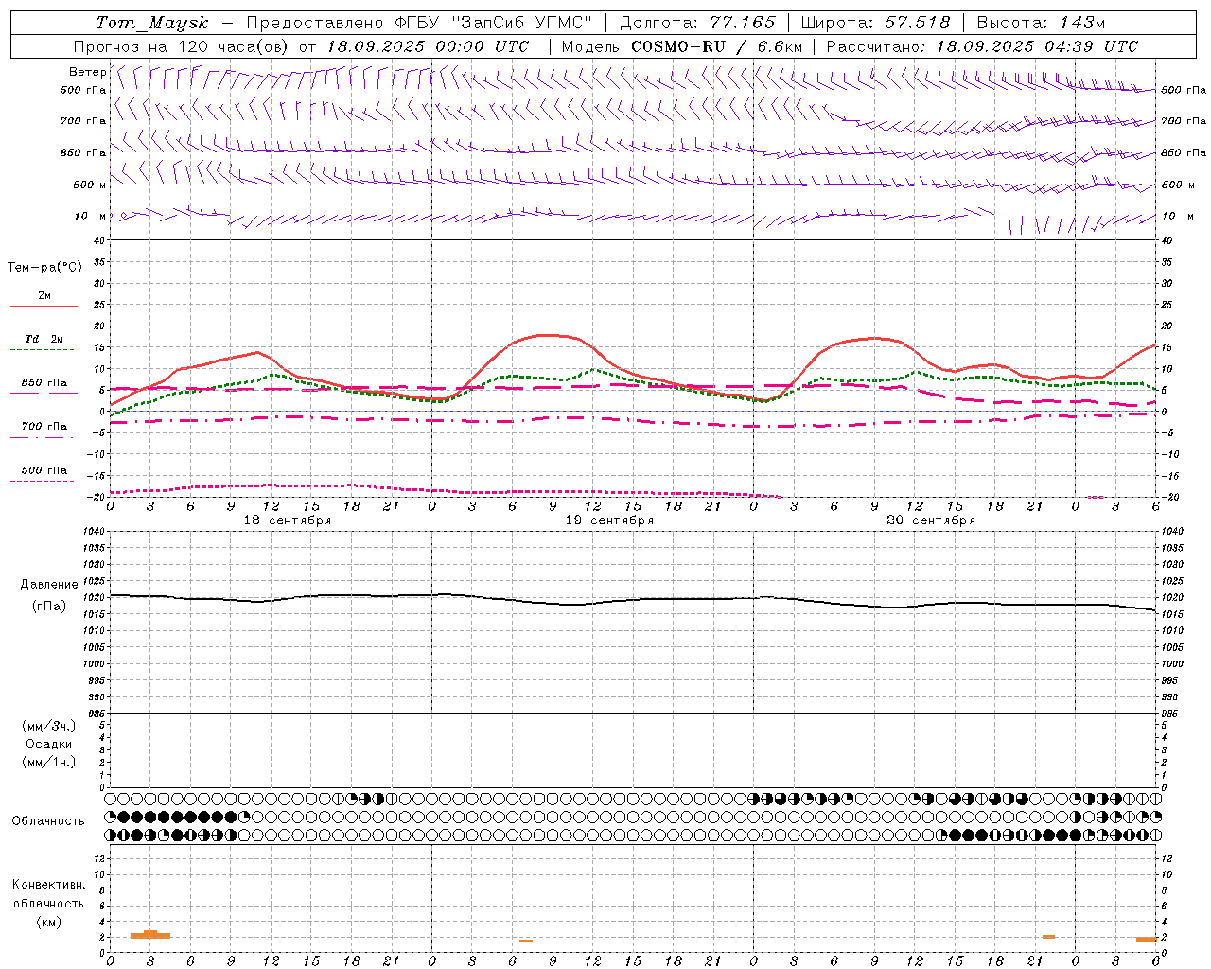
Task: Click the (км) unit label
Action: coord(48,922)
